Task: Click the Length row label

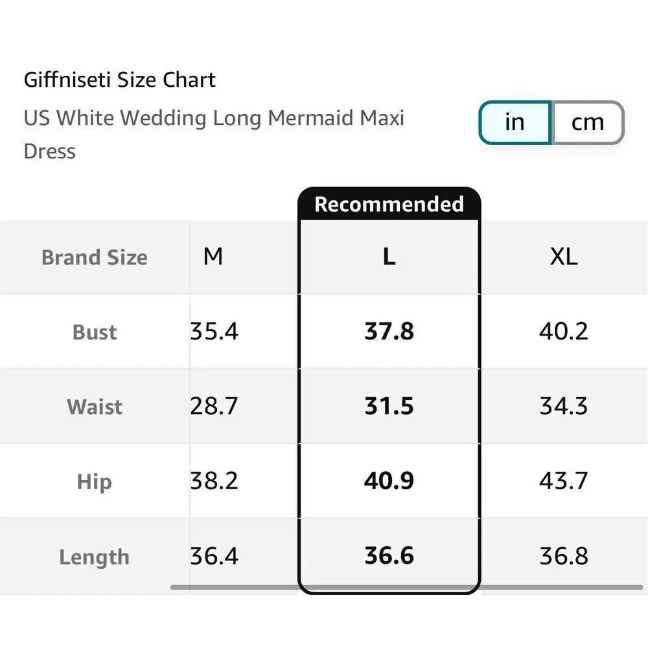Action: coord(95,557)
